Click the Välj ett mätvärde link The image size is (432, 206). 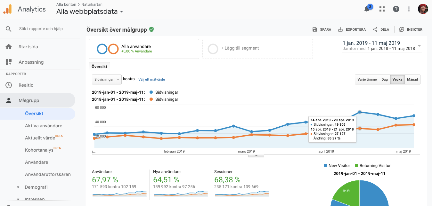151,79
